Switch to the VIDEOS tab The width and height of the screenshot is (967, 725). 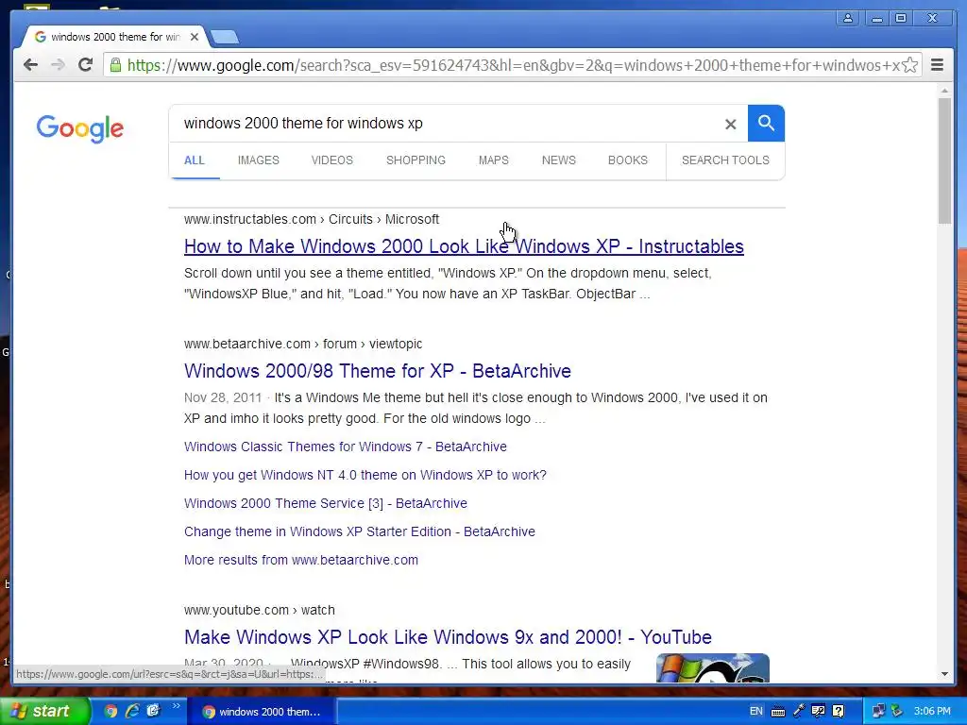click(331, 160)
